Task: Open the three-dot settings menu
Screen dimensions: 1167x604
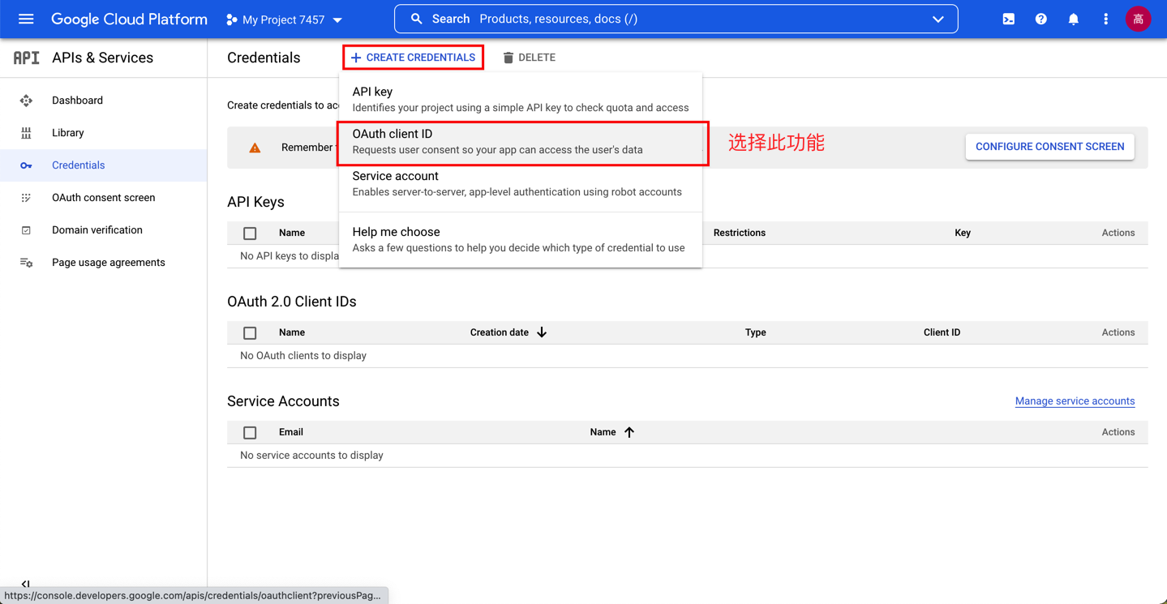Action: 1105,19
